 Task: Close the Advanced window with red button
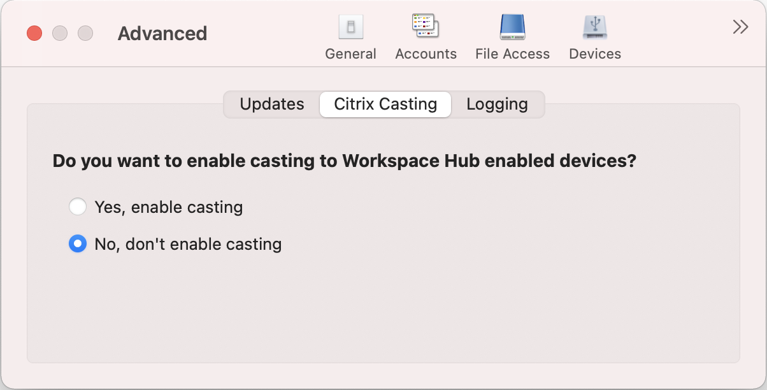click(34, 33)
